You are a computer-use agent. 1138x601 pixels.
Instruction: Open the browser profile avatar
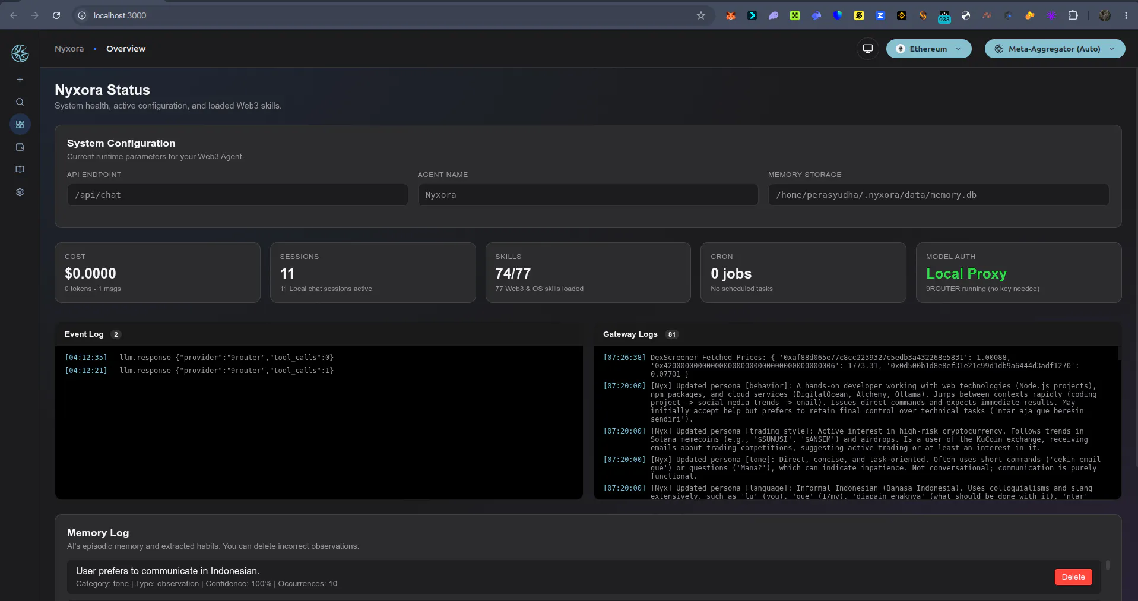pos(1105,15)
